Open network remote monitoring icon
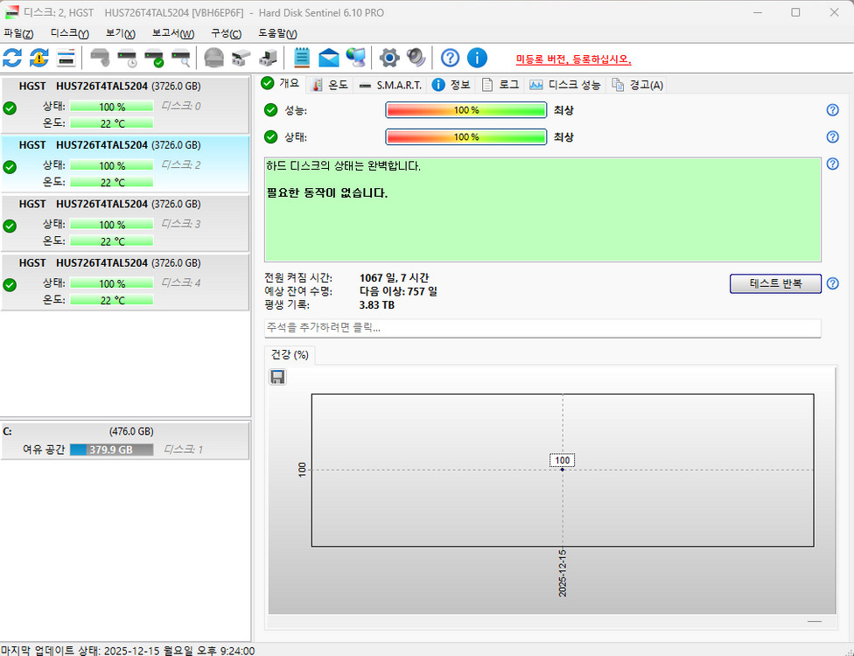The image size is (854, 656). [x=354, y=57]
